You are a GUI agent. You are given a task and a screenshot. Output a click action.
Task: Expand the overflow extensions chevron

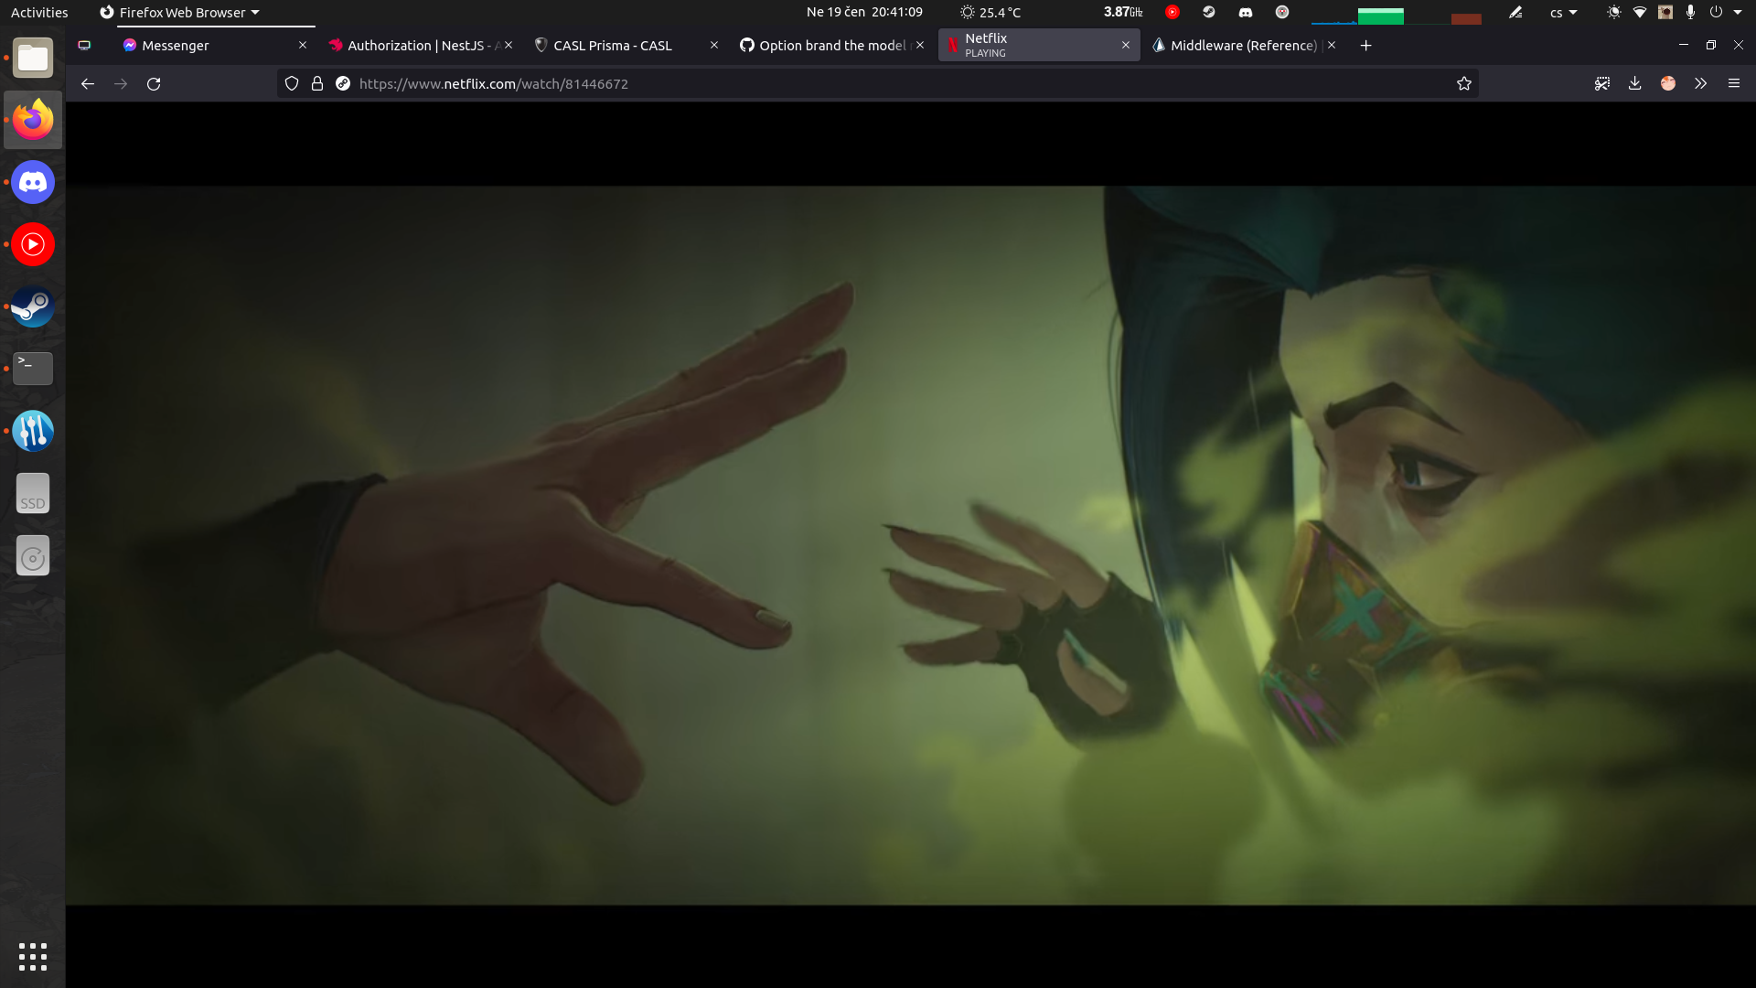pyautogui.click(x=1700, y=83)
